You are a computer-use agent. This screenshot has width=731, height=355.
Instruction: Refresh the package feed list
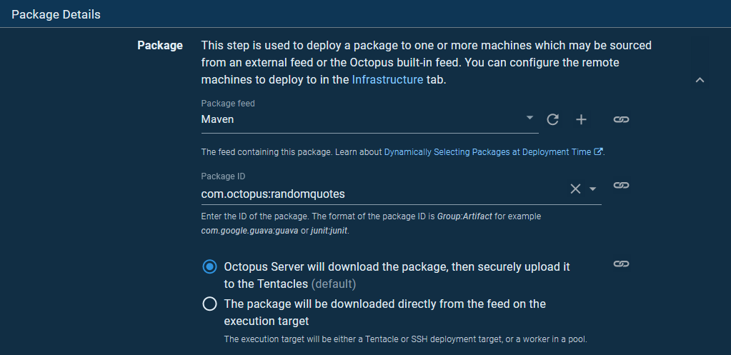pos(552,119)
